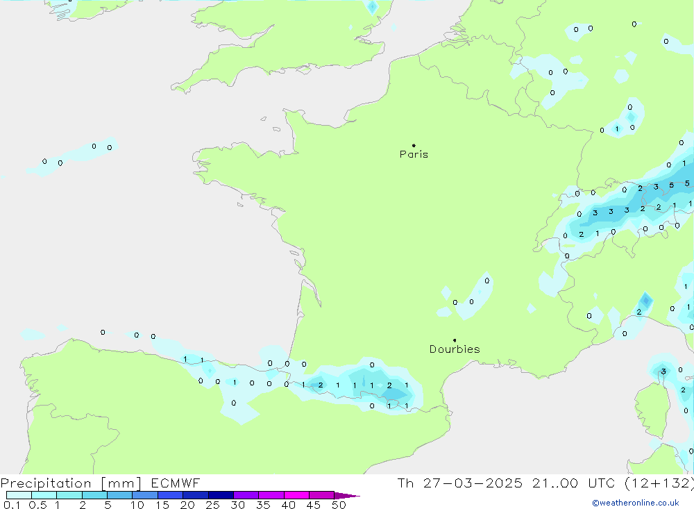Pick the legend swatch between 10 and 15

[x=145, y=495]
